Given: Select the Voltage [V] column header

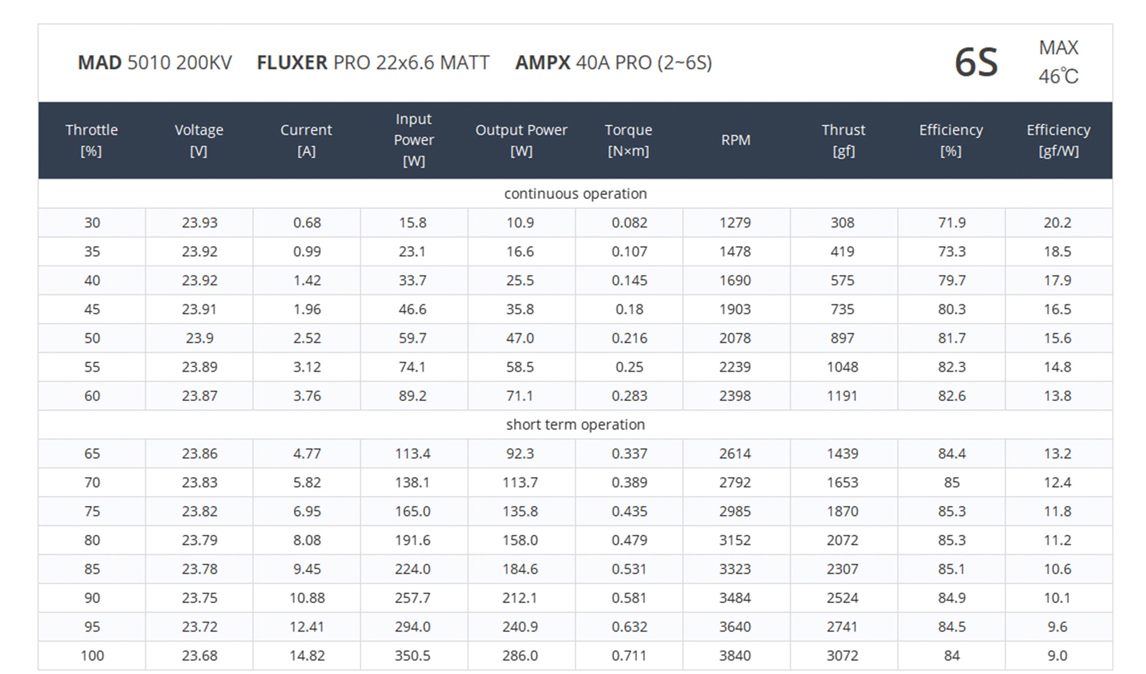Looking at the screenshot, I should (199, 140).
